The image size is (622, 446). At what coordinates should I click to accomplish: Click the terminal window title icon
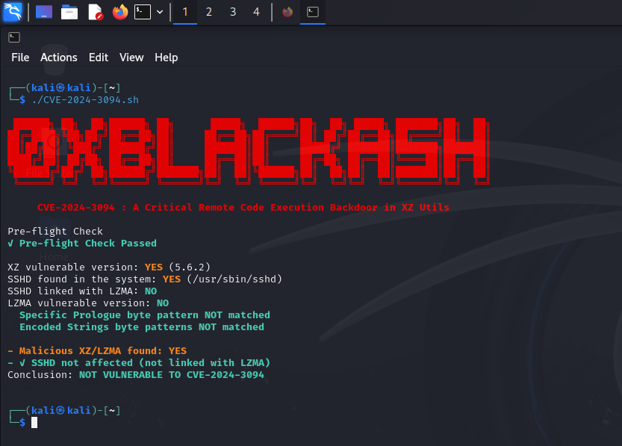[14, 37]
